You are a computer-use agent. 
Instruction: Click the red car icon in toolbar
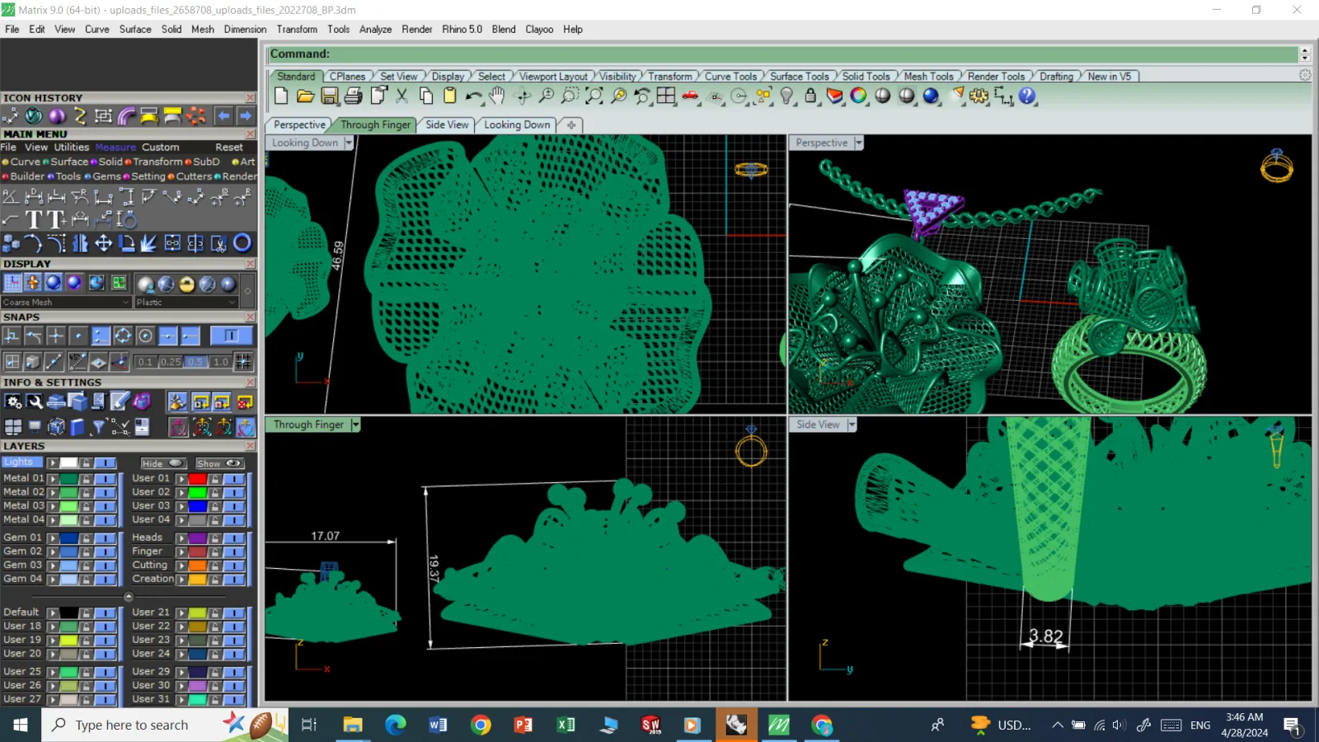691,96
